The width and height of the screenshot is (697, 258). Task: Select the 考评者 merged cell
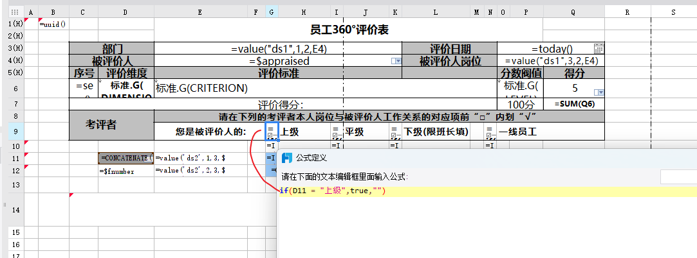[x=111, y=125]
